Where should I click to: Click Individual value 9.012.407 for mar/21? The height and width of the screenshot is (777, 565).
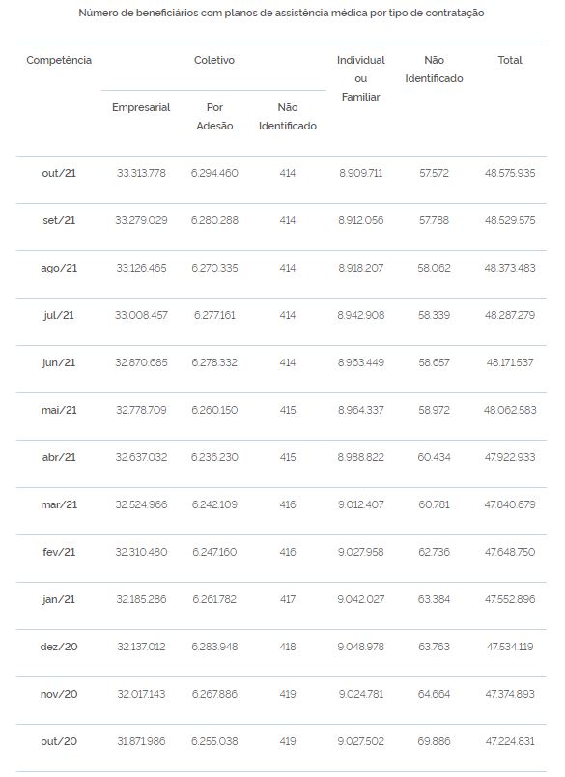click(x=360, y=504)
